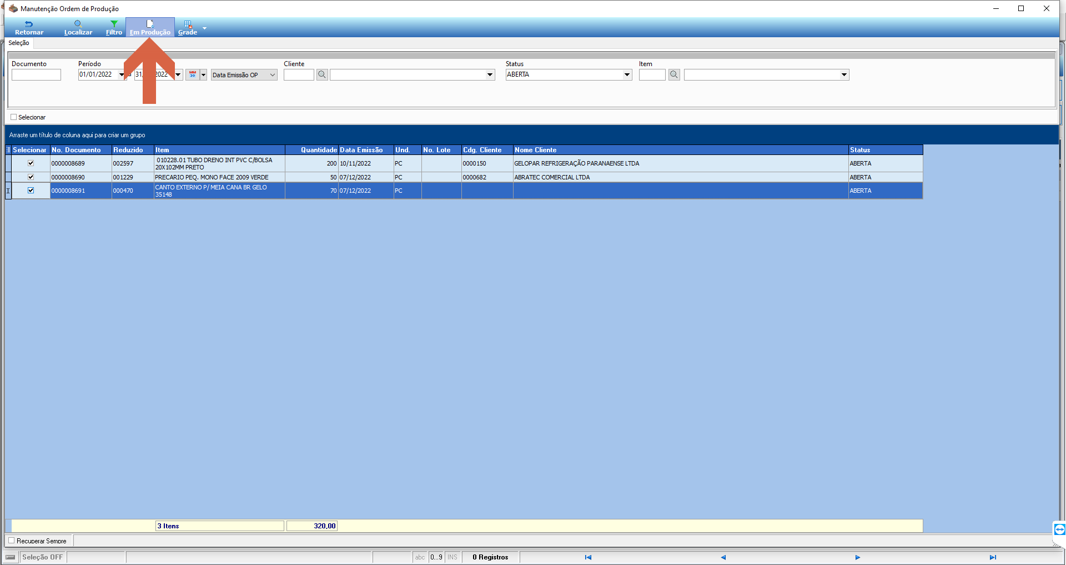The height and width of the screenshot is (565, 1066).
Task: Click the keyboard icon in status bar
Action: 11,557
